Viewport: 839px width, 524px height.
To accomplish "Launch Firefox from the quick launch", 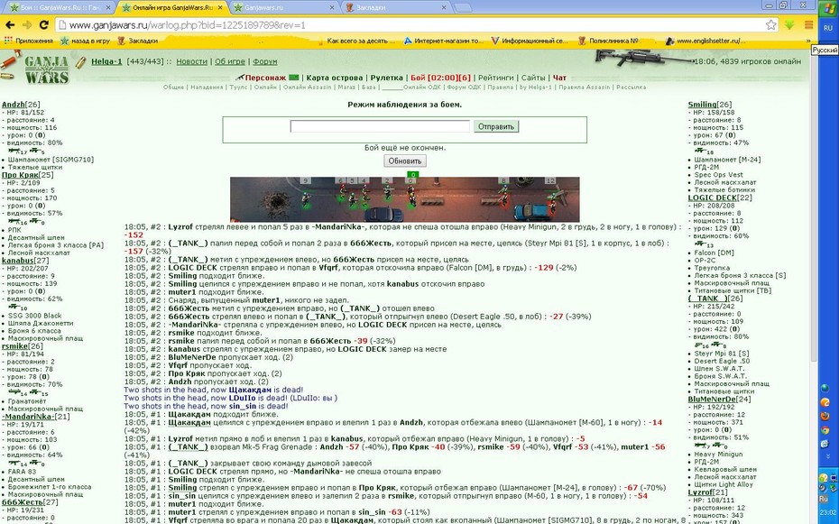I will [825, 416].
